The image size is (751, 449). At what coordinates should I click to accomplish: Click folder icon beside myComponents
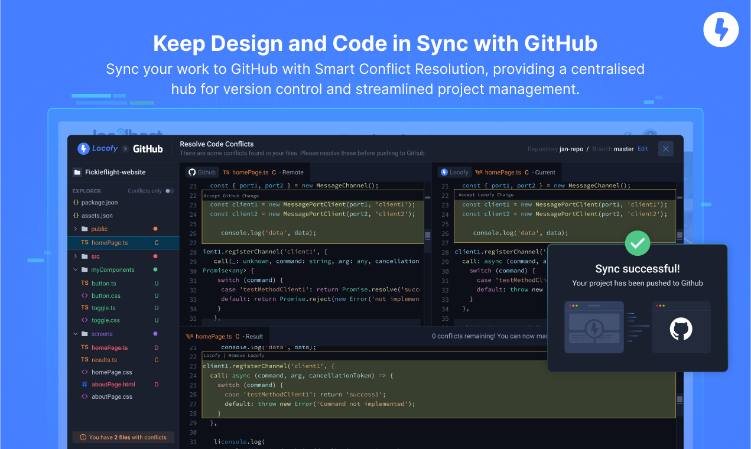tap(84, 269)
